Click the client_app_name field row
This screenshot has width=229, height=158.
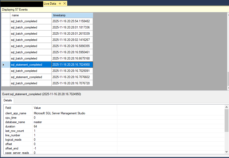tap(17, 113)
